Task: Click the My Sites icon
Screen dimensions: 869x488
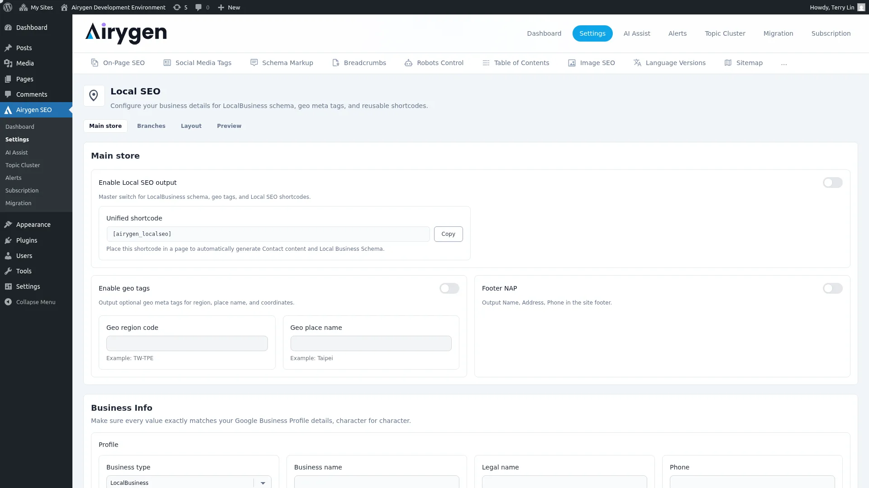Action: pyautogui.click(x=24, y=7)
